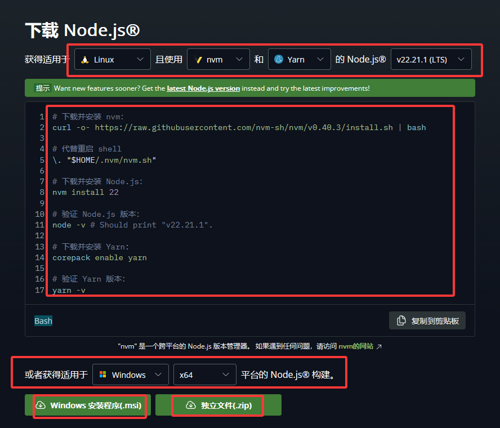Open the Windows platform dropdown
500x428 pixels.
(x=130, y=374)
